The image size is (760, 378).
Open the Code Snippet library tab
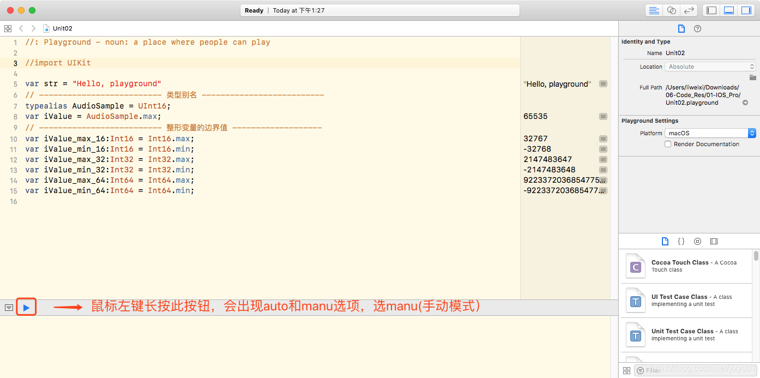tap(681, 241)
